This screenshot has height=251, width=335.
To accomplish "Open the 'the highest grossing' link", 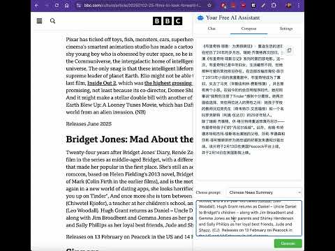I will click(x=168, y=83).
